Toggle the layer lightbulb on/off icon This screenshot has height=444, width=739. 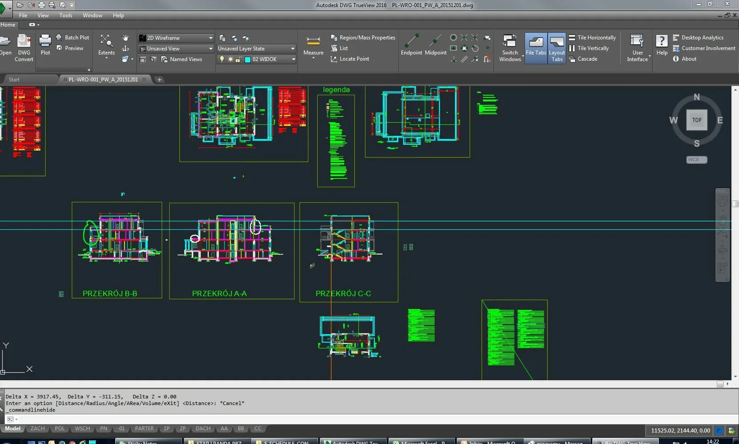tap(222, 59)
